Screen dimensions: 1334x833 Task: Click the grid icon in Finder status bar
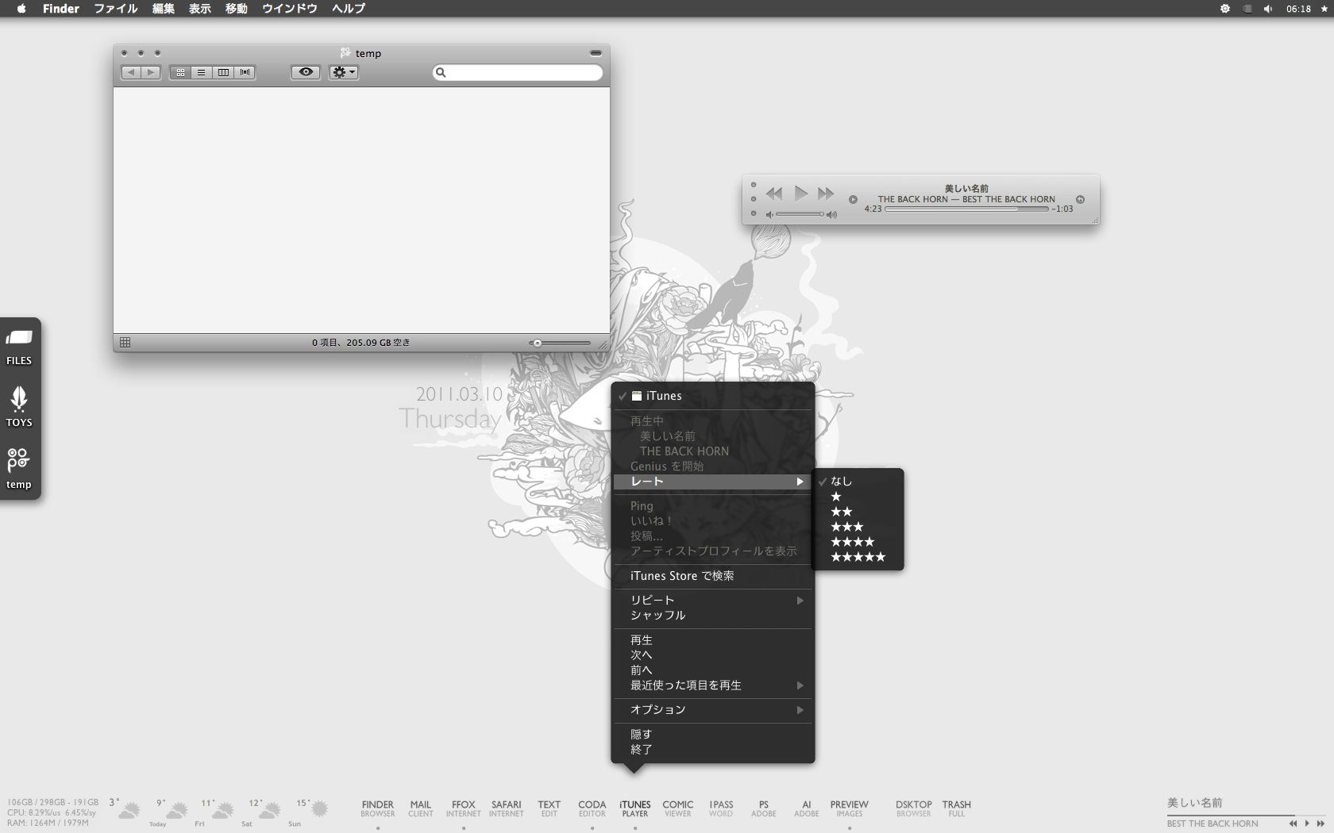point(125,343)
